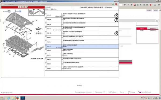Click the Pocket icon in the browser toolbar

[x=125, y=5]
